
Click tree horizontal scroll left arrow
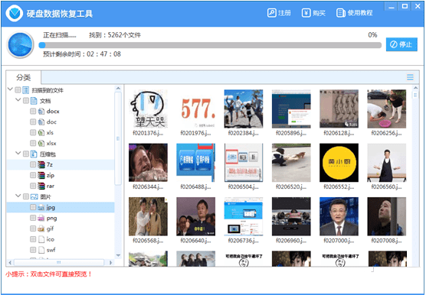tap(10, 262)
